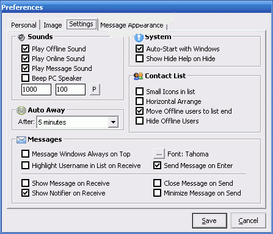
Task: Click the After: label in Auto Away
Action: coord(26,122)
